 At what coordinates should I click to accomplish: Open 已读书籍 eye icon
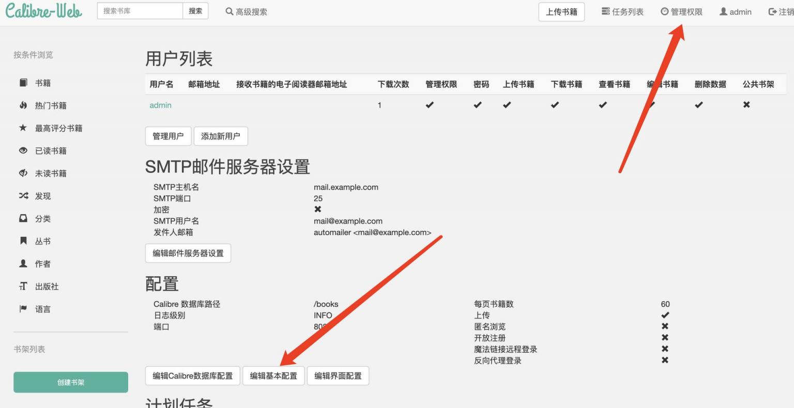pyautogui.click(x=23, y=151)
